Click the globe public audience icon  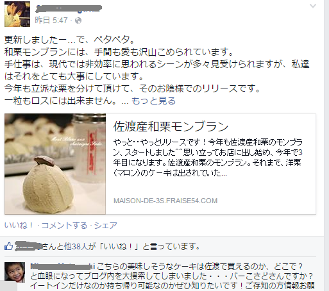coord(78,21)
